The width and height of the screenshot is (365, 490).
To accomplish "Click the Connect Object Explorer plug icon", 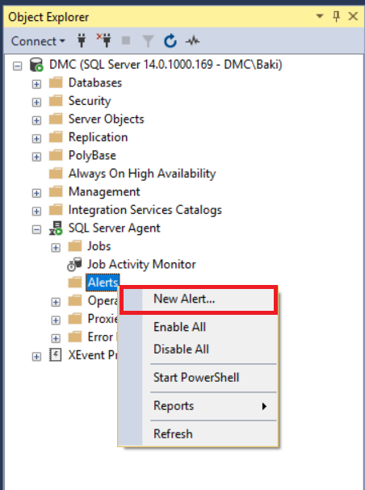I will coord(82,41).
